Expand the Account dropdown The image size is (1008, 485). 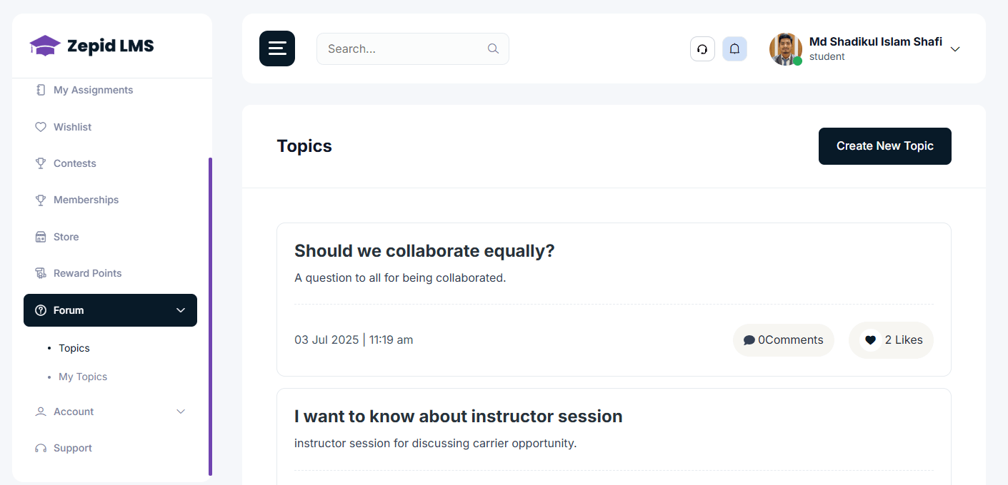click(x=181, y=412)
